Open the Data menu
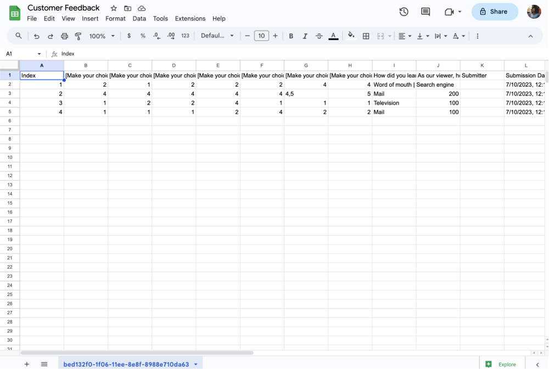549x369 pixels. tap(139, 18)
